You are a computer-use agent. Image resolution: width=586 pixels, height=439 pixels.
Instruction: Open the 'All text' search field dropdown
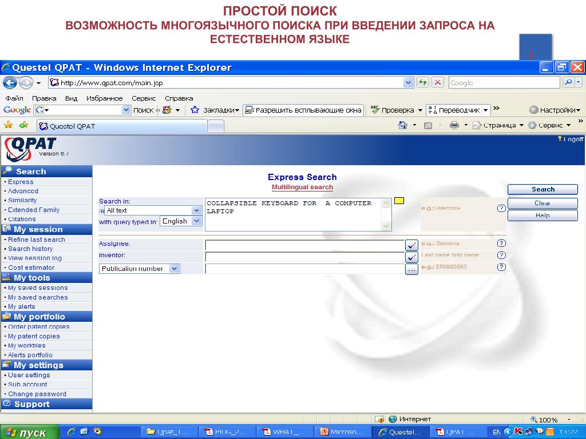[197, 210]
